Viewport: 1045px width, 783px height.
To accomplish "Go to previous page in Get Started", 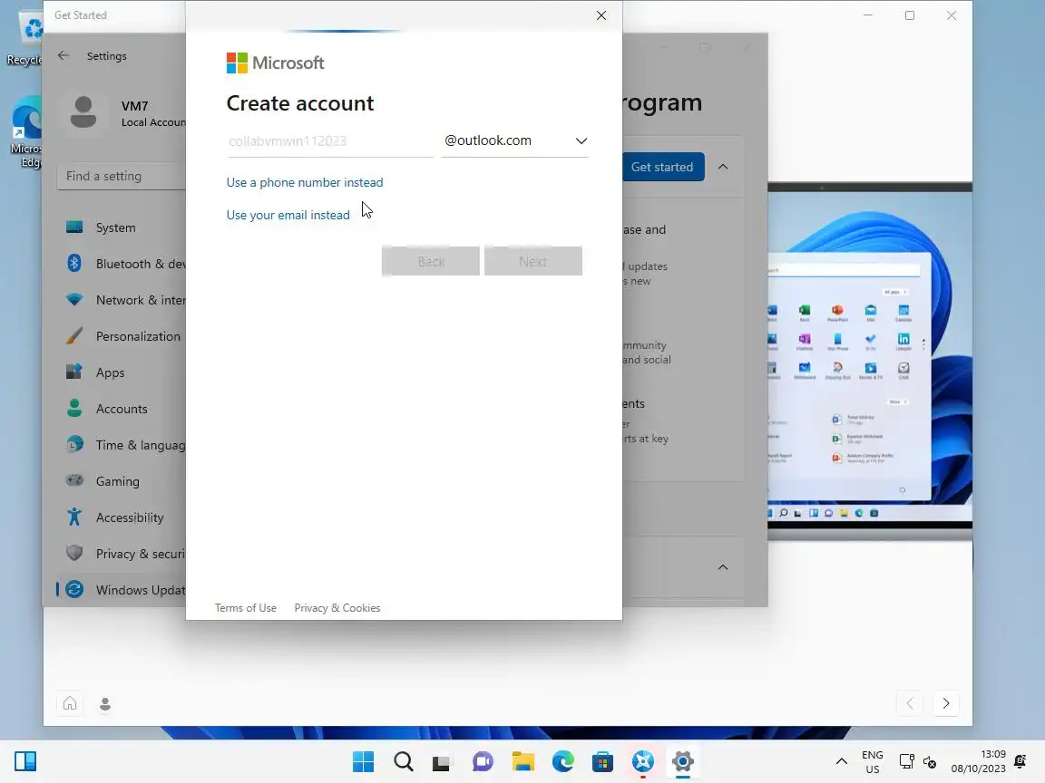I will coord(910,703).
